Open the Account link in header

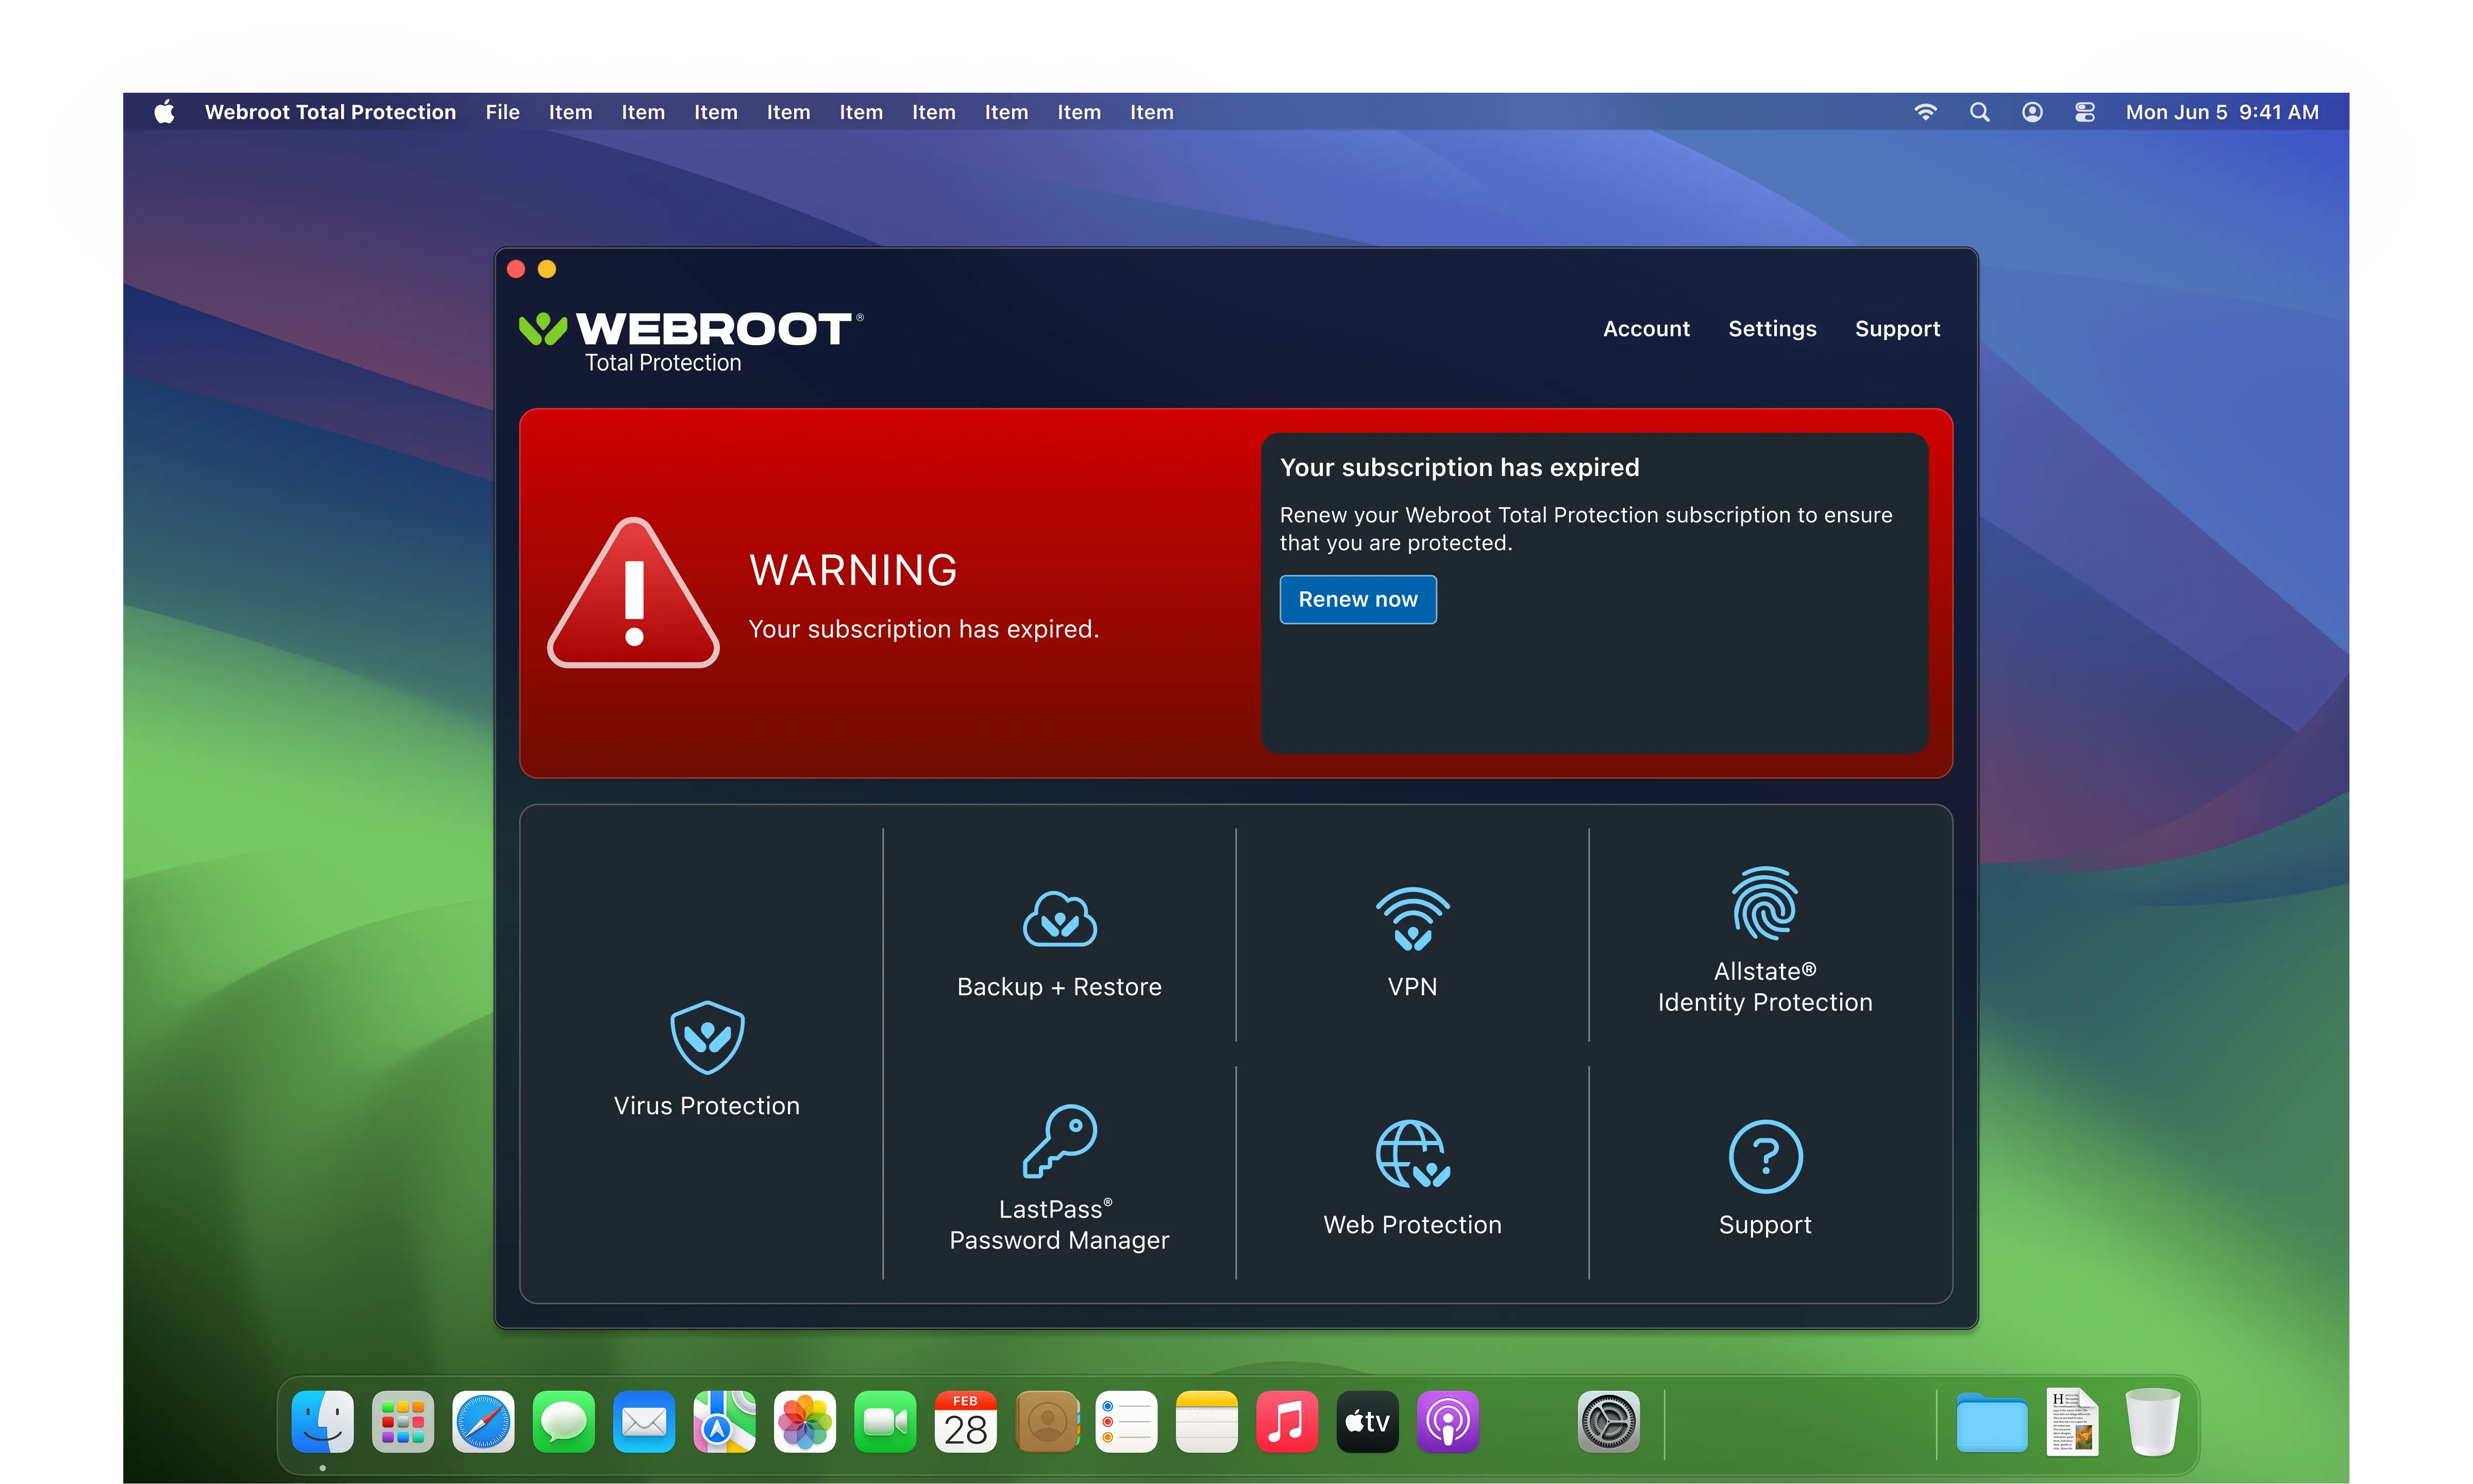click(1646, 328)
